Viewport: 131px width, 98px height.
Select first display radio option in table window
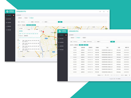pos(70,38)
